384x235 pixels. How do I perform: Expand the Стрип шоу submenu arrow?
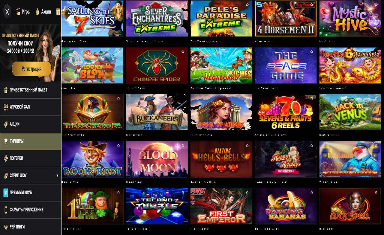(x=57, y=176)
